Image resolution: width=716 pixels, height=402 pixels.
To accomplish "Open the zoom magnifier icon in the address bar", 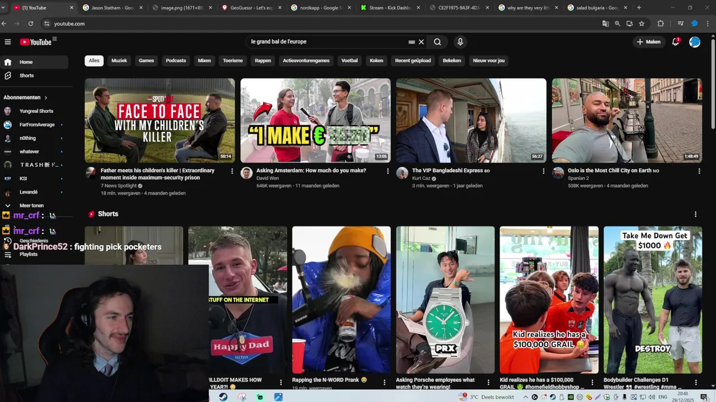I will click(618, 23).
